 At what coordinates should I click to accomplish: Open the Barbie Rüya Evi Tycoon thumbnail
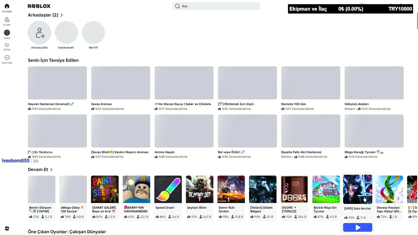point(326,189)
